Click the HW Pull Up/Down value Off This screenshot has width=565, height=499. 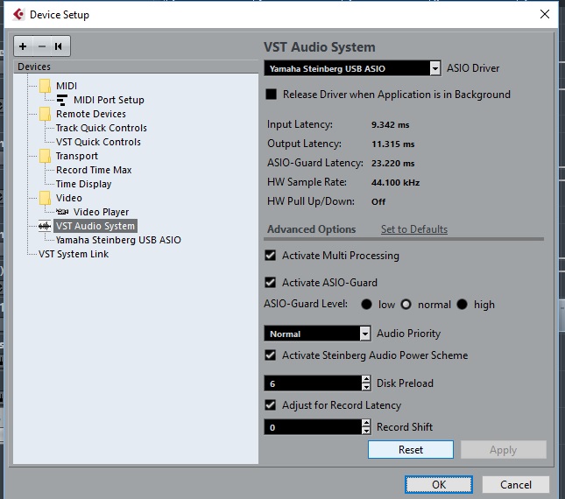(378, 202)
